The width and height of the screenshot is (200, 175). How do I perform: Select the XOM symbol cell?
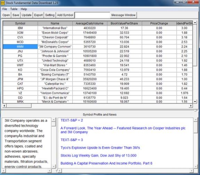click(20, 33)
